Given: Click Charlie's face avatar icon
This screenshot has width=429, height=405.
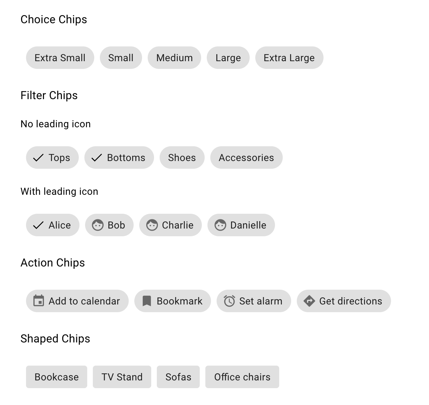Looking at the screenshot, I should point(152,225).
